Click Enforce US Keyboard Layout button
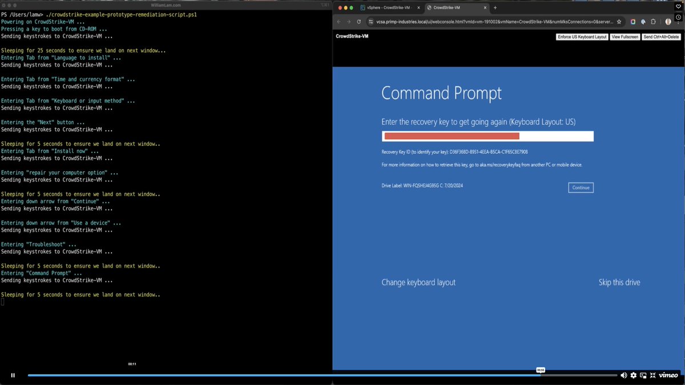The width and height of the screenshot is (685, 385). coord(582,37)
